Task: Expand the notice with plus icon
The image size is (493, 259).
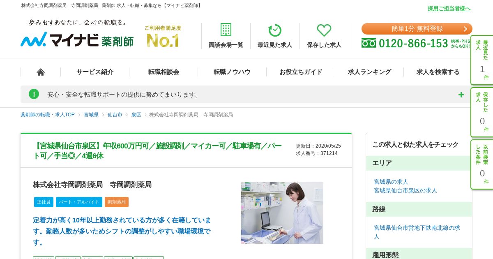Action: pyautogui.click(x=461, y=95)
